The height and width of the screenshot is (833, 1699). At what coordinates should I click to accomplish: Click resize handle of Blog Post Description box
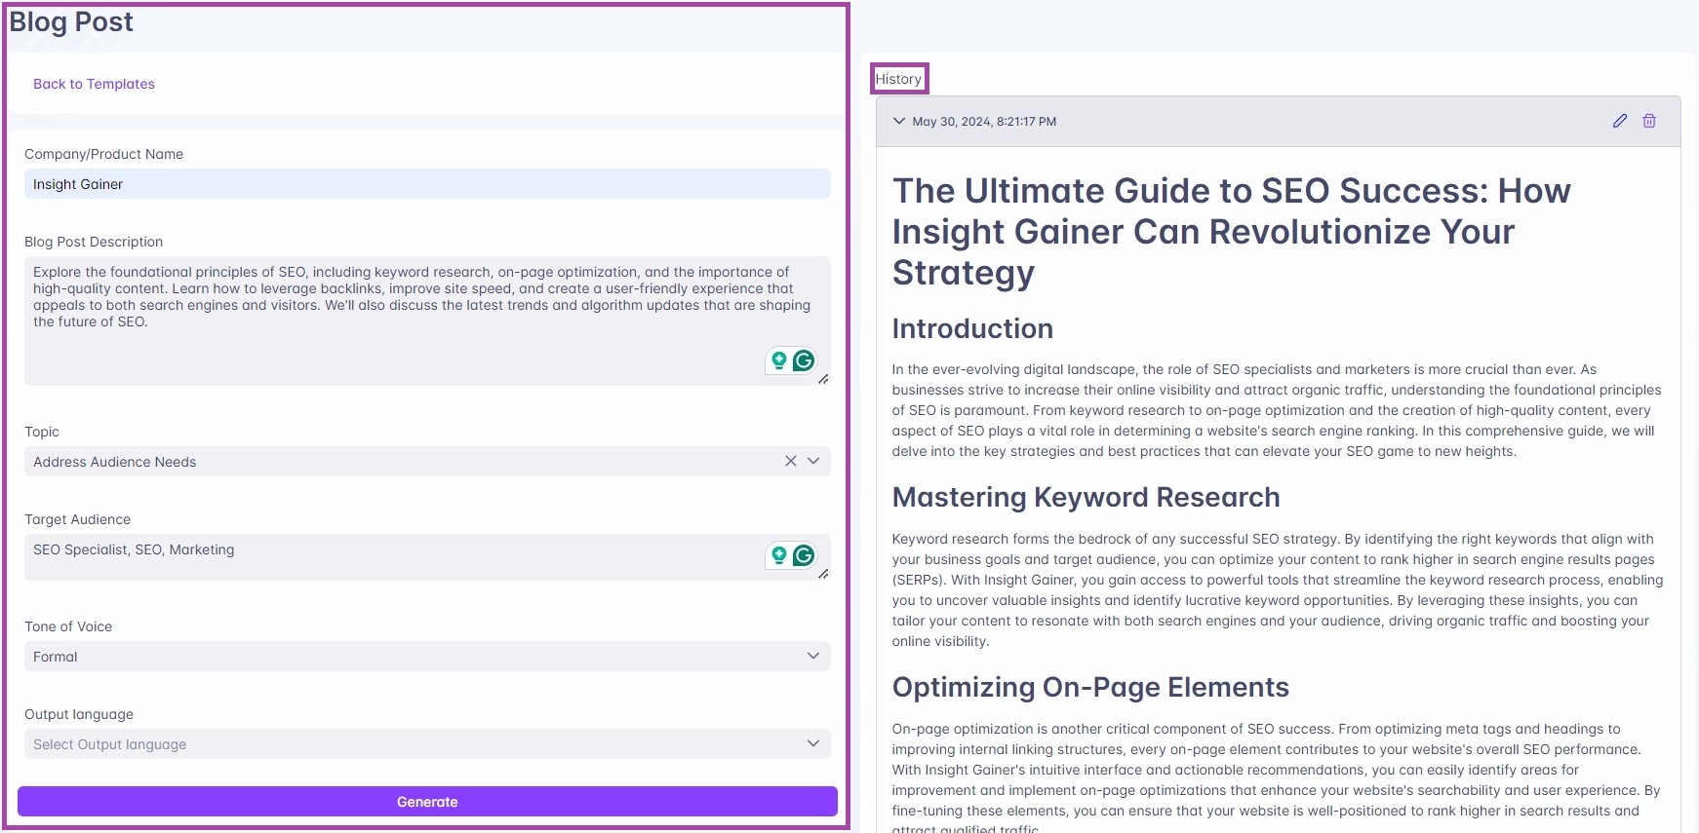[824, 379]
